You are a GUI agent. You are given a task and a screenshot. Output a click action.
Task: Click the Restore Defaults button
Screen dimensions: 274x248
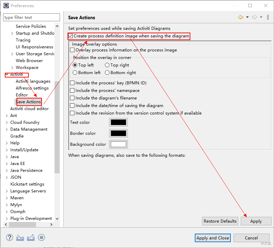(x=220, y=221)
